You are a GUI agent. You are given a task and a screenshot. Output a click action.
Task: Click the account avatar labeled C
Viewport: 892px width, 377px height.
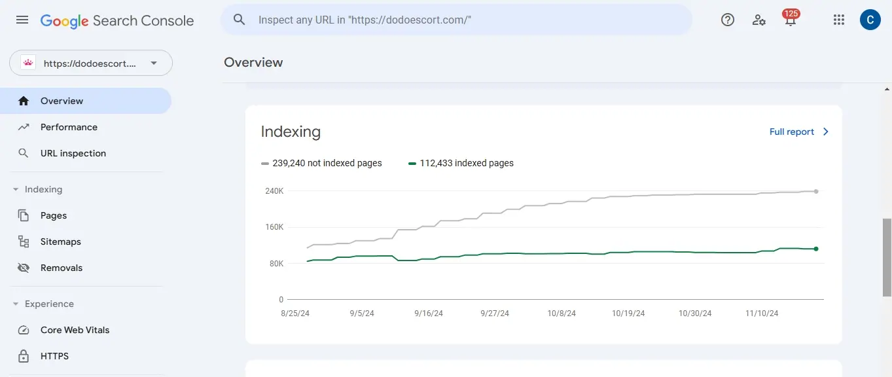click(870, 20)
